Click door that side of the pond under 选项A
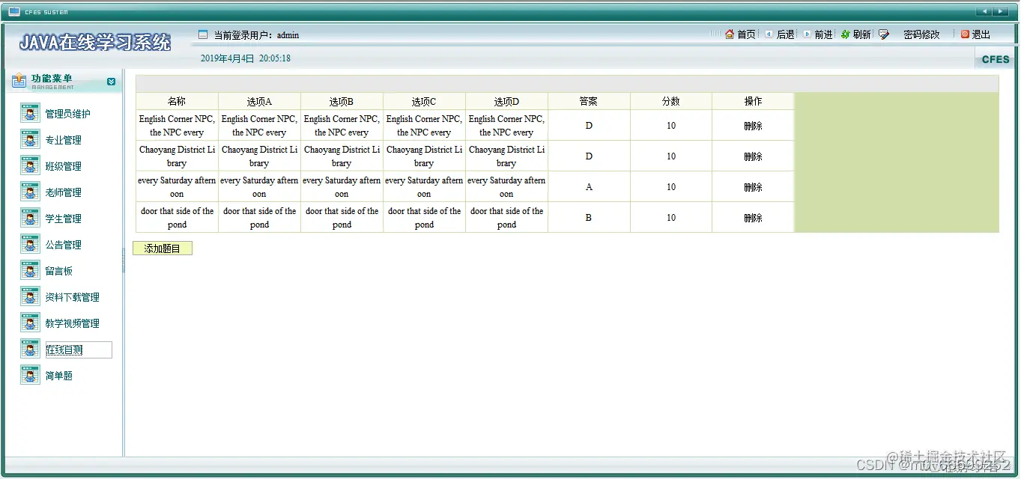 click(259, 218)
